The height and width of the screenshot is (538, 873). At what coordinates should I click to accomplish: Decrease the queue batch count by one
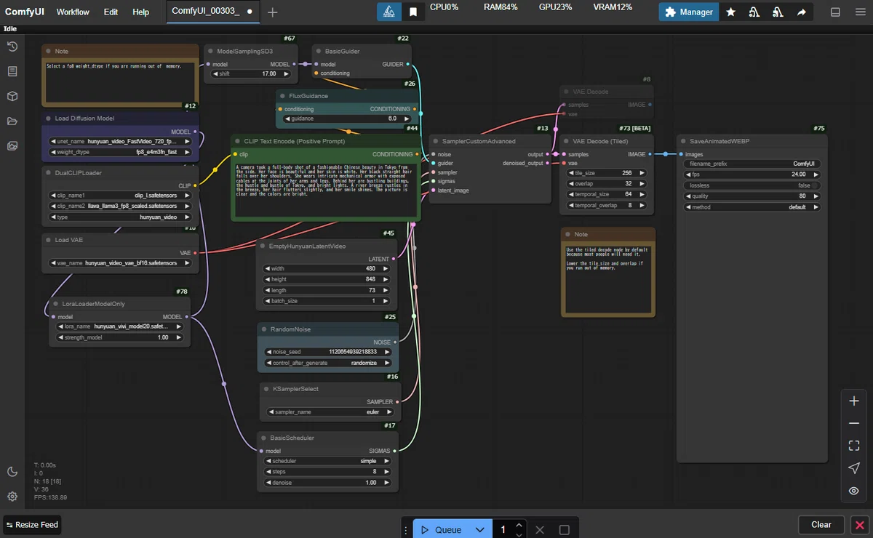coord(519,534)
